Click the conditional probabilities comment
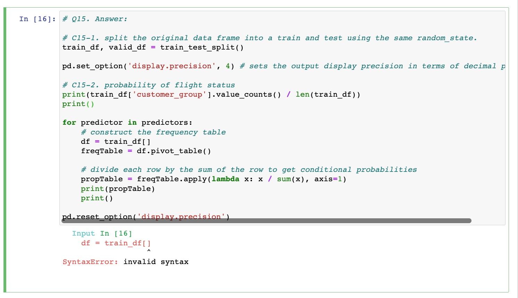The height and width of the screenshot is (298, 518). (x=249, y=169)
